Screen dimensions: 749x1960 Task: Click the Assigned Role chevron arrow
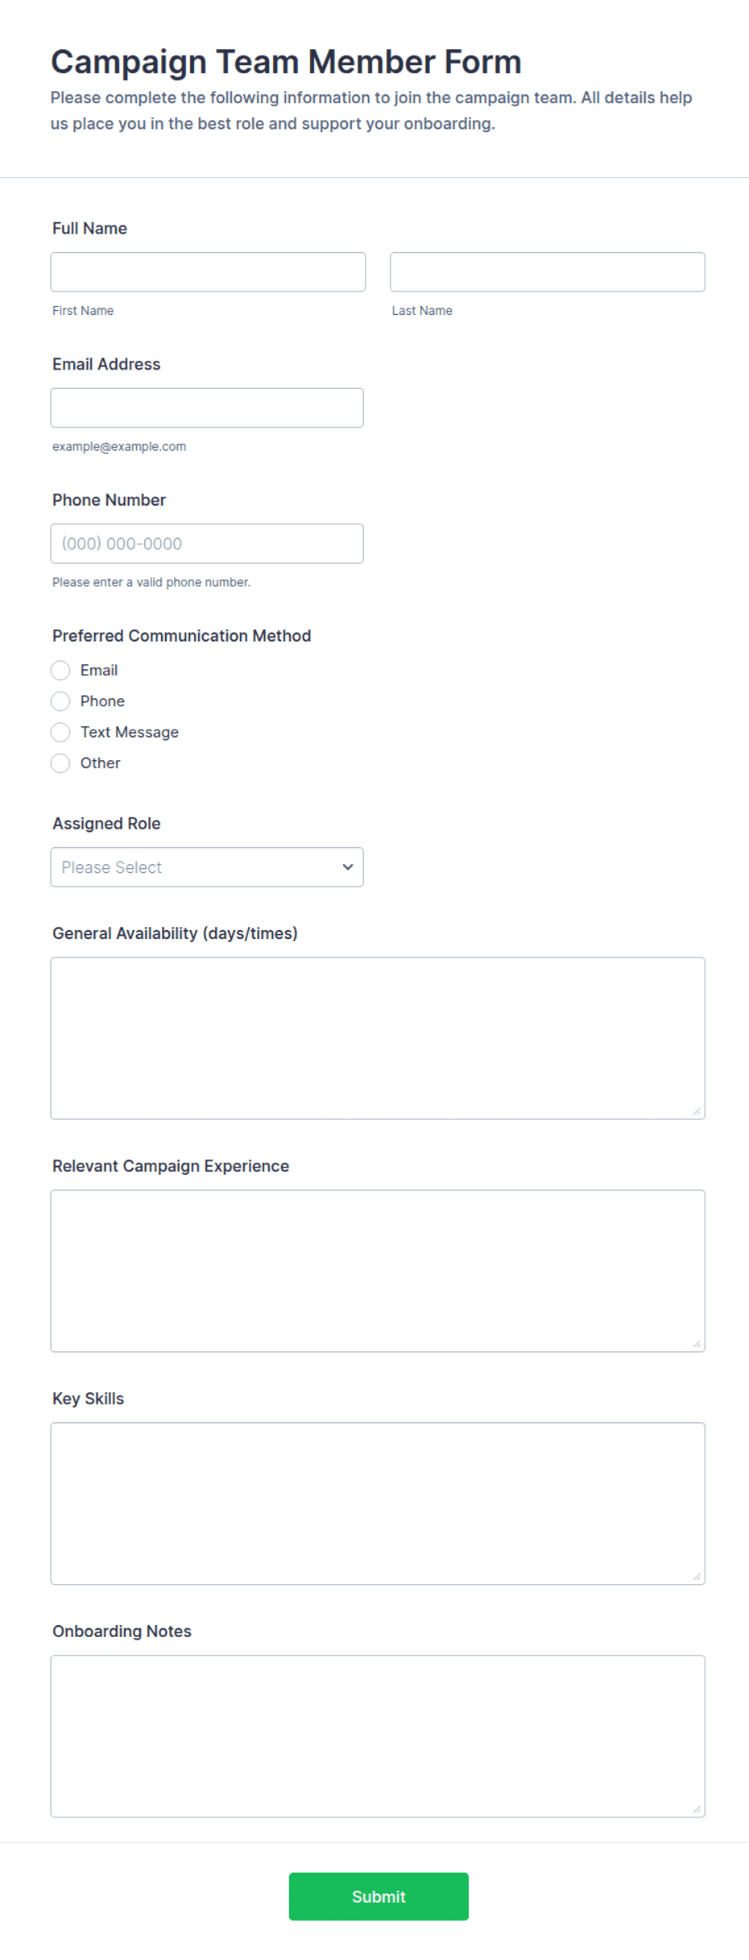tap(348, 867)
